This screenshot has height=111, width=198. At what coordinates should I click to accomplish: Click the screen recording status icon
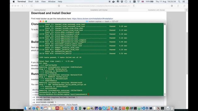[110, 2]
